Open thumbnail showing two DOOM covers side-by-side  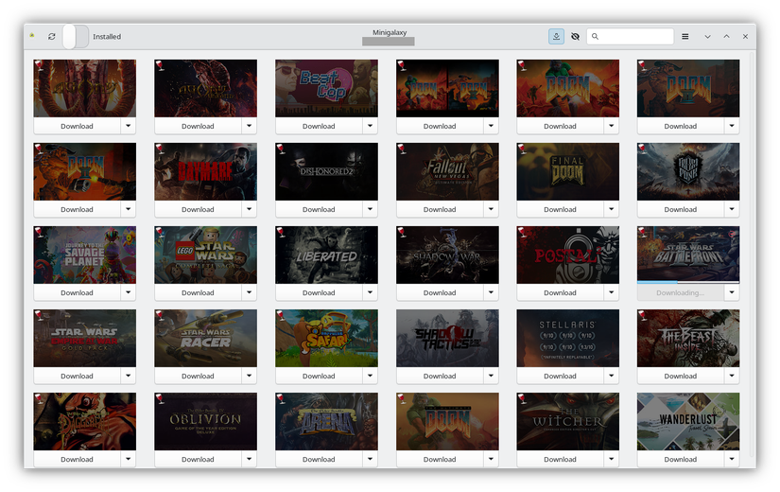(x=447, y=88)
